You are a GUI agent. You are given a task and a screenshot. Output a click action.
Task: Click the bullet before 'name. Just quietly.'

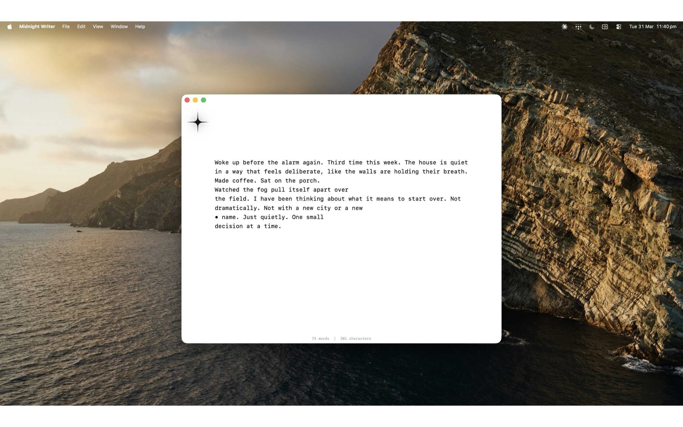click(216, 217)
